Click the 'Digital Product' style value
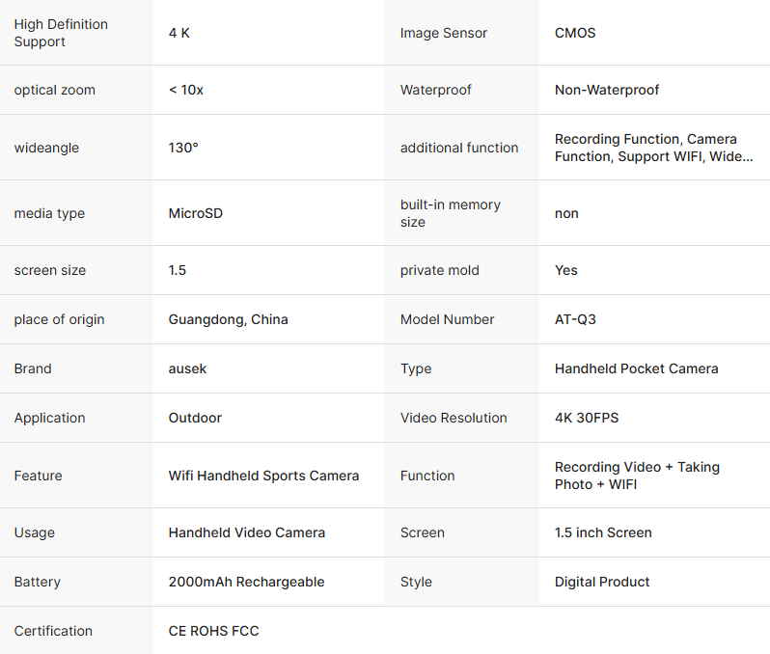The width and height of the screenshot is (770, 654). tap(602, 582)
